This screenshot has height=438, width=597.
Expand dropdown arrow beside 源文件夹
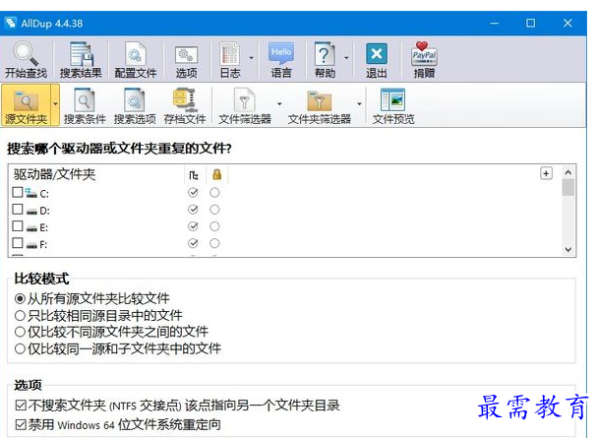56,104
